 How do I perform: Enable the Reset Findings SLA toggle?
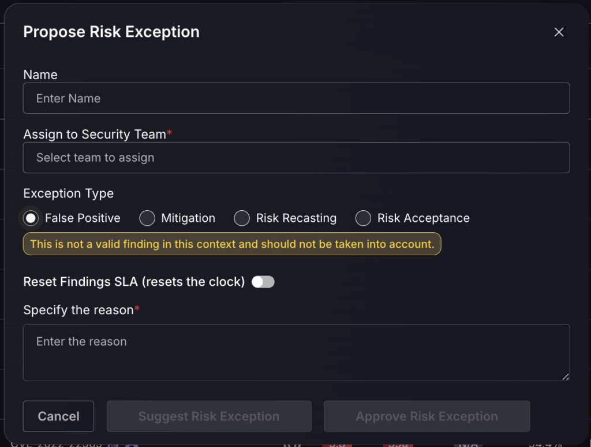[263, 282]
